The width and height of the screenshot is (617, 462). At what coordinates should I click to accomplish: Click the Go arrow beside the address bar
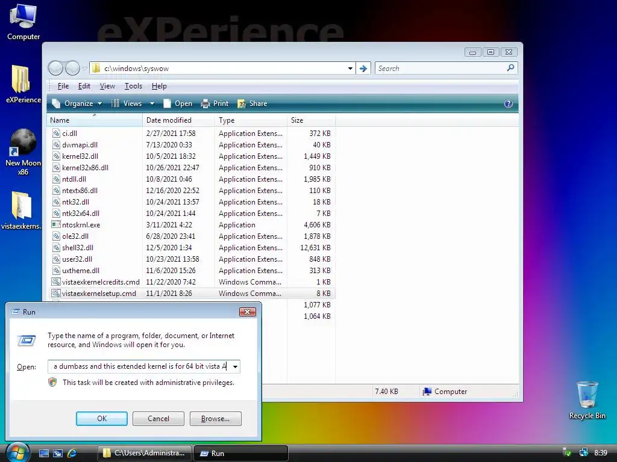point(363,69)
